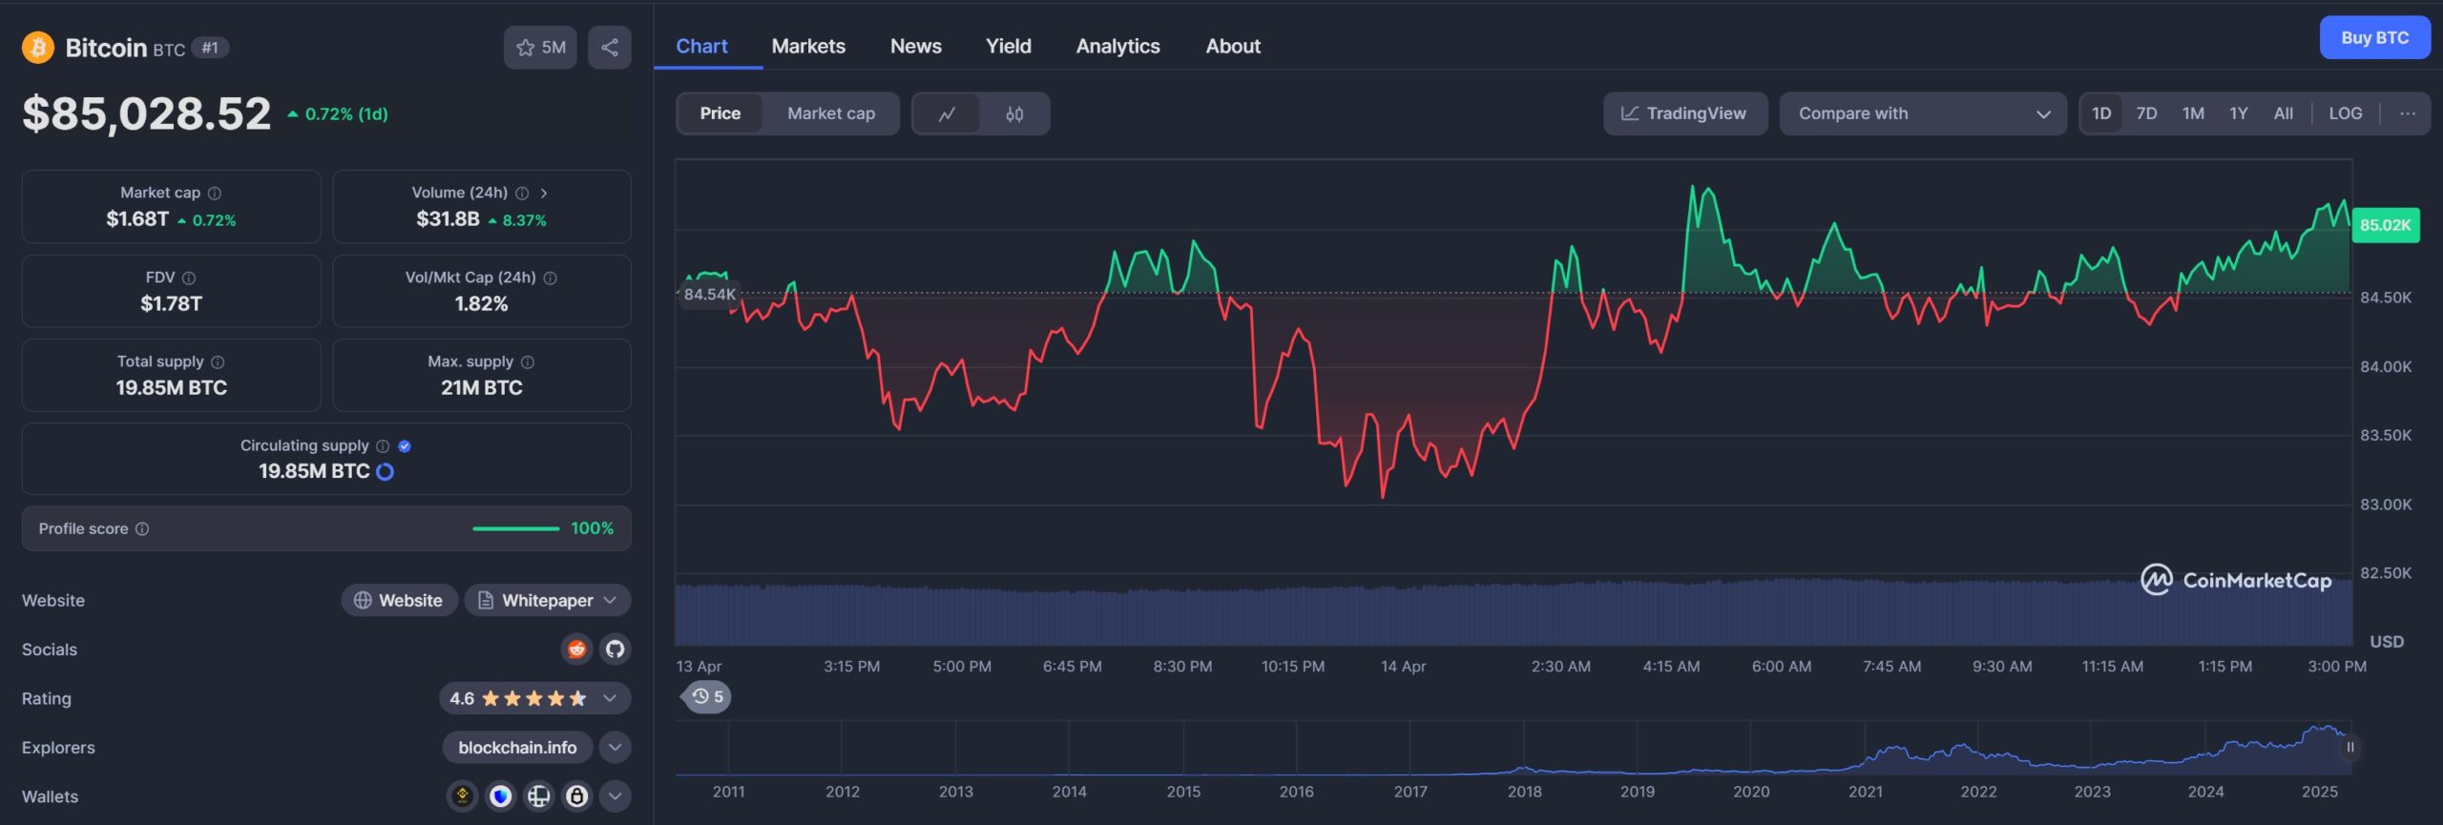Expand the Whitepaper dropdown
This screenshot has width=2443, height=825.
[548, 600]
